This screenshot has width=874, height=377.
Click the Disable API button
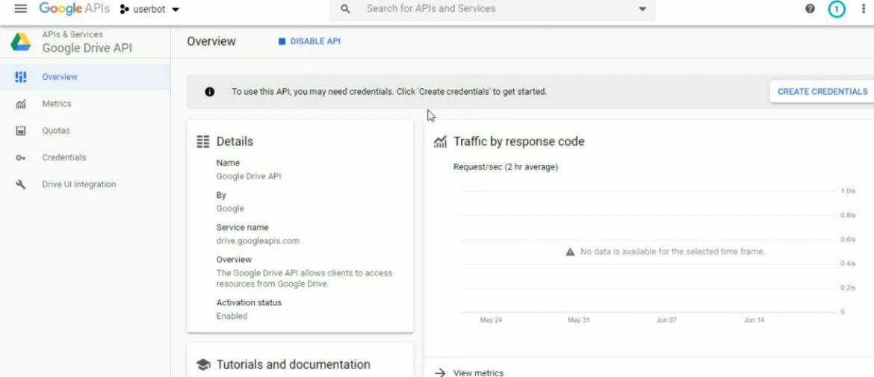tap(309, 42)
